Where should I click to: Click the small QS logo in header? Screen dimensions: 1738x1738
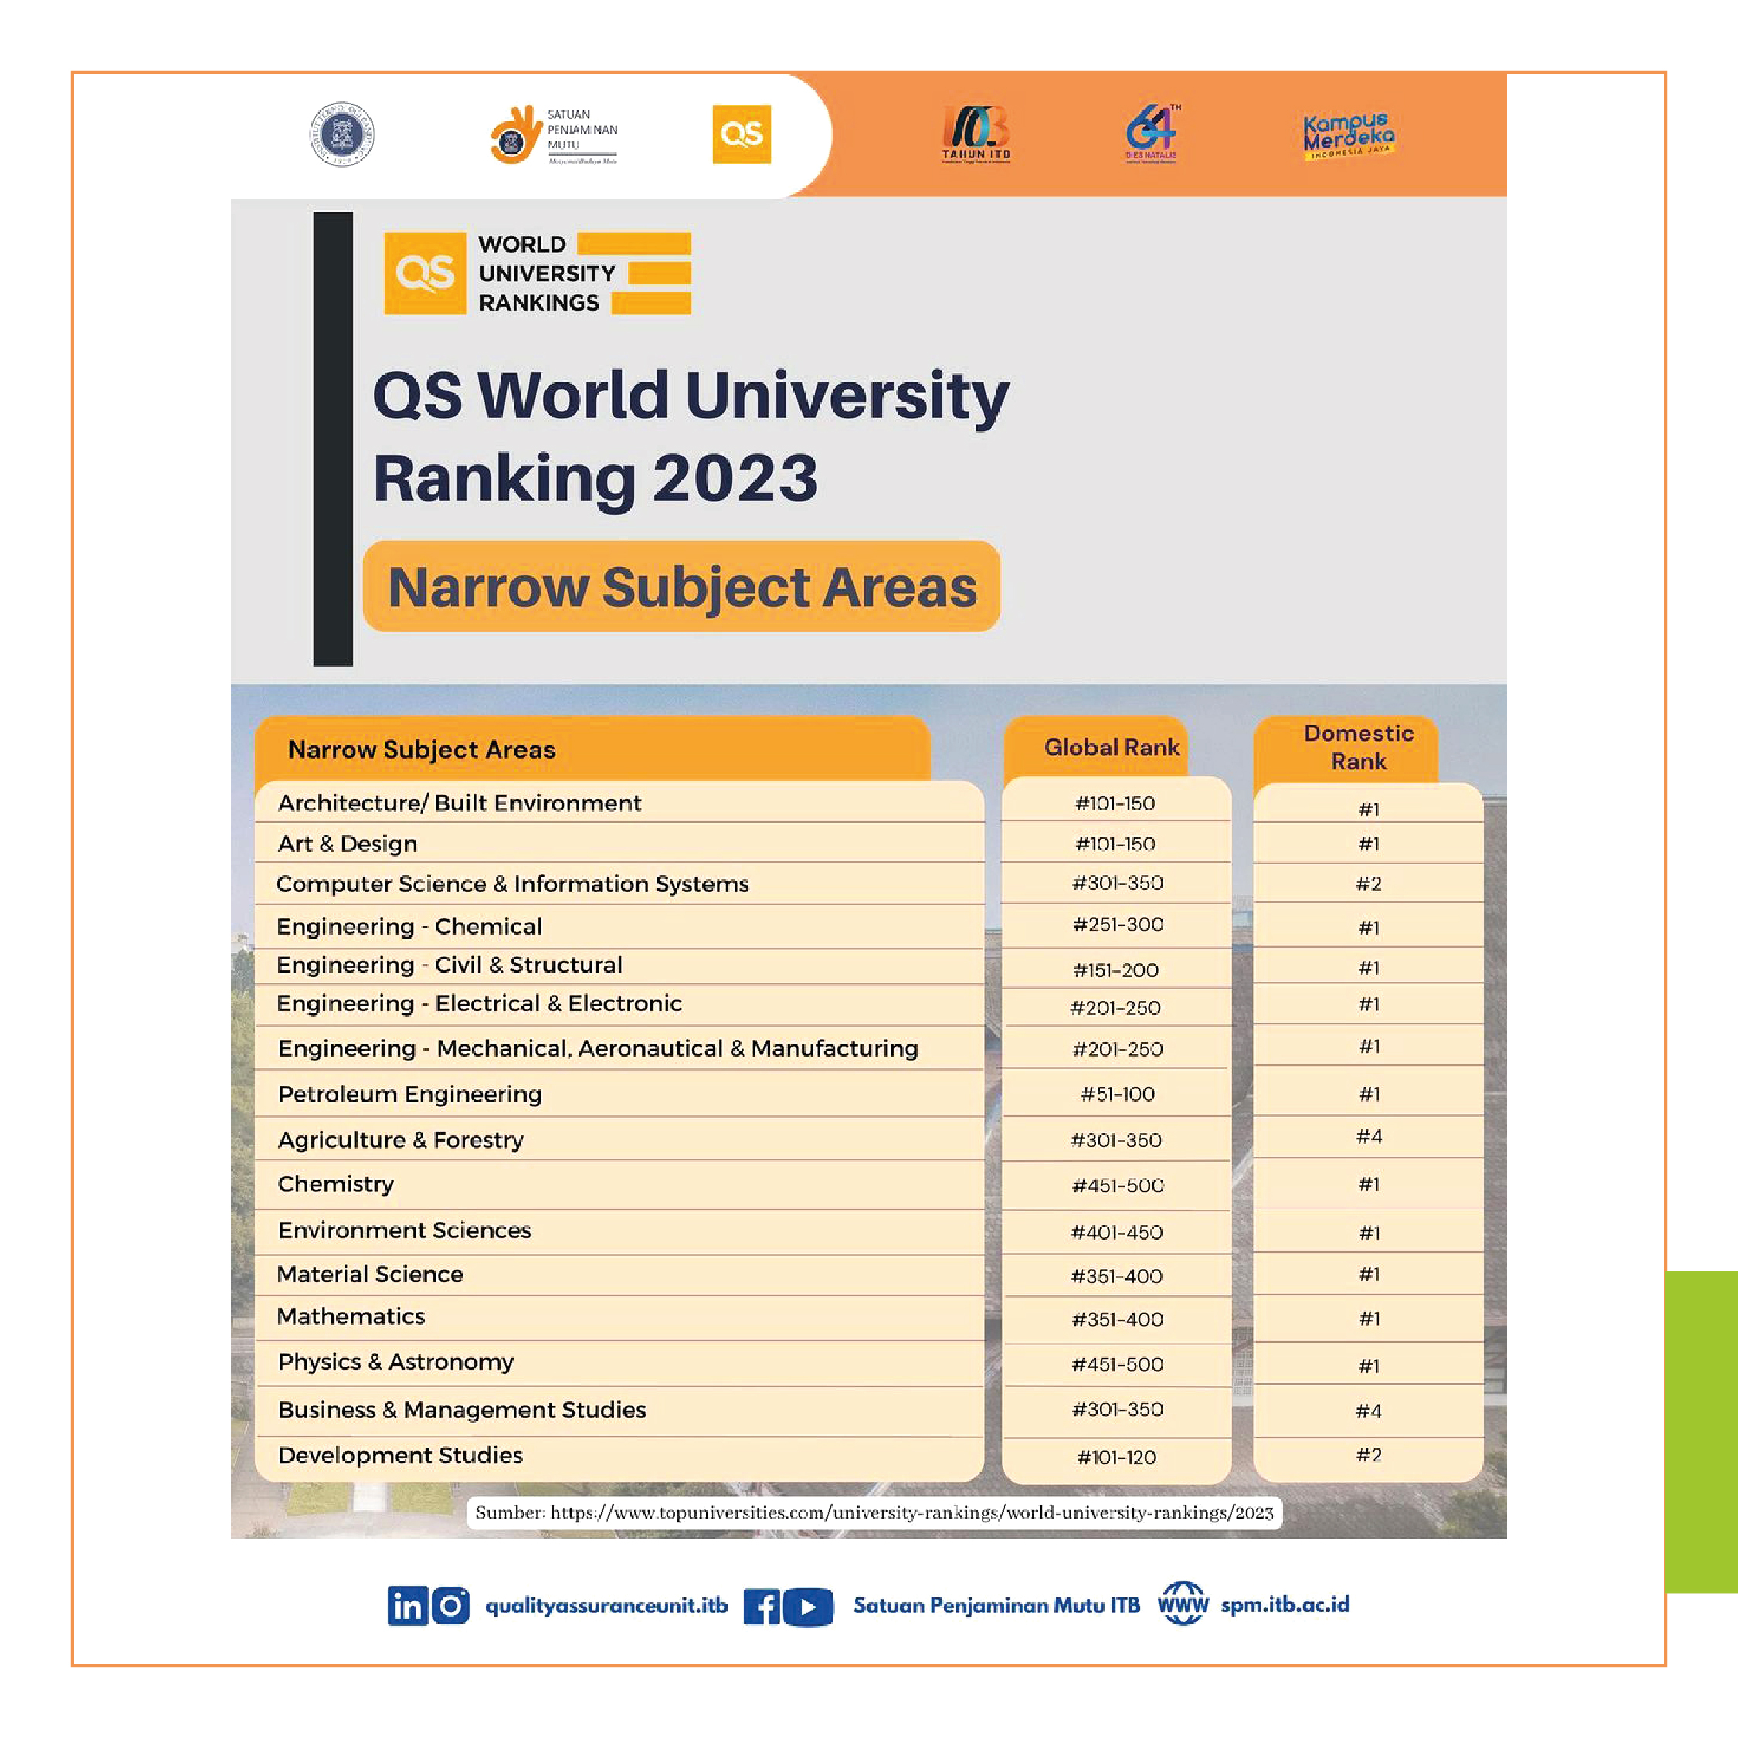tap(742, 134)
